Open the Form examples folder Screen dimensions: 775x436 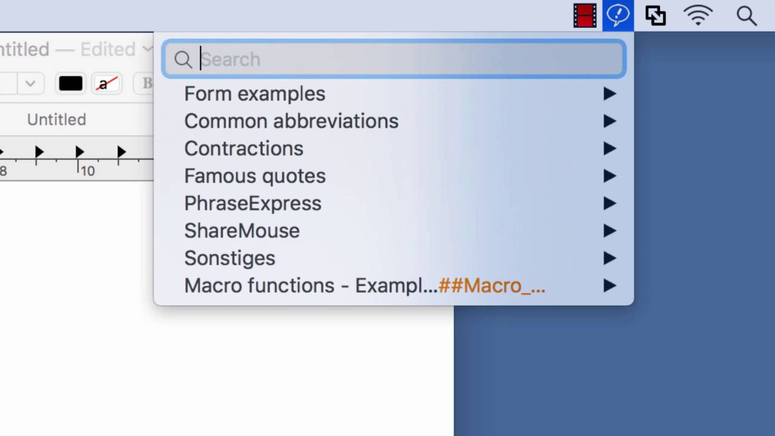[x=255, y=94]
